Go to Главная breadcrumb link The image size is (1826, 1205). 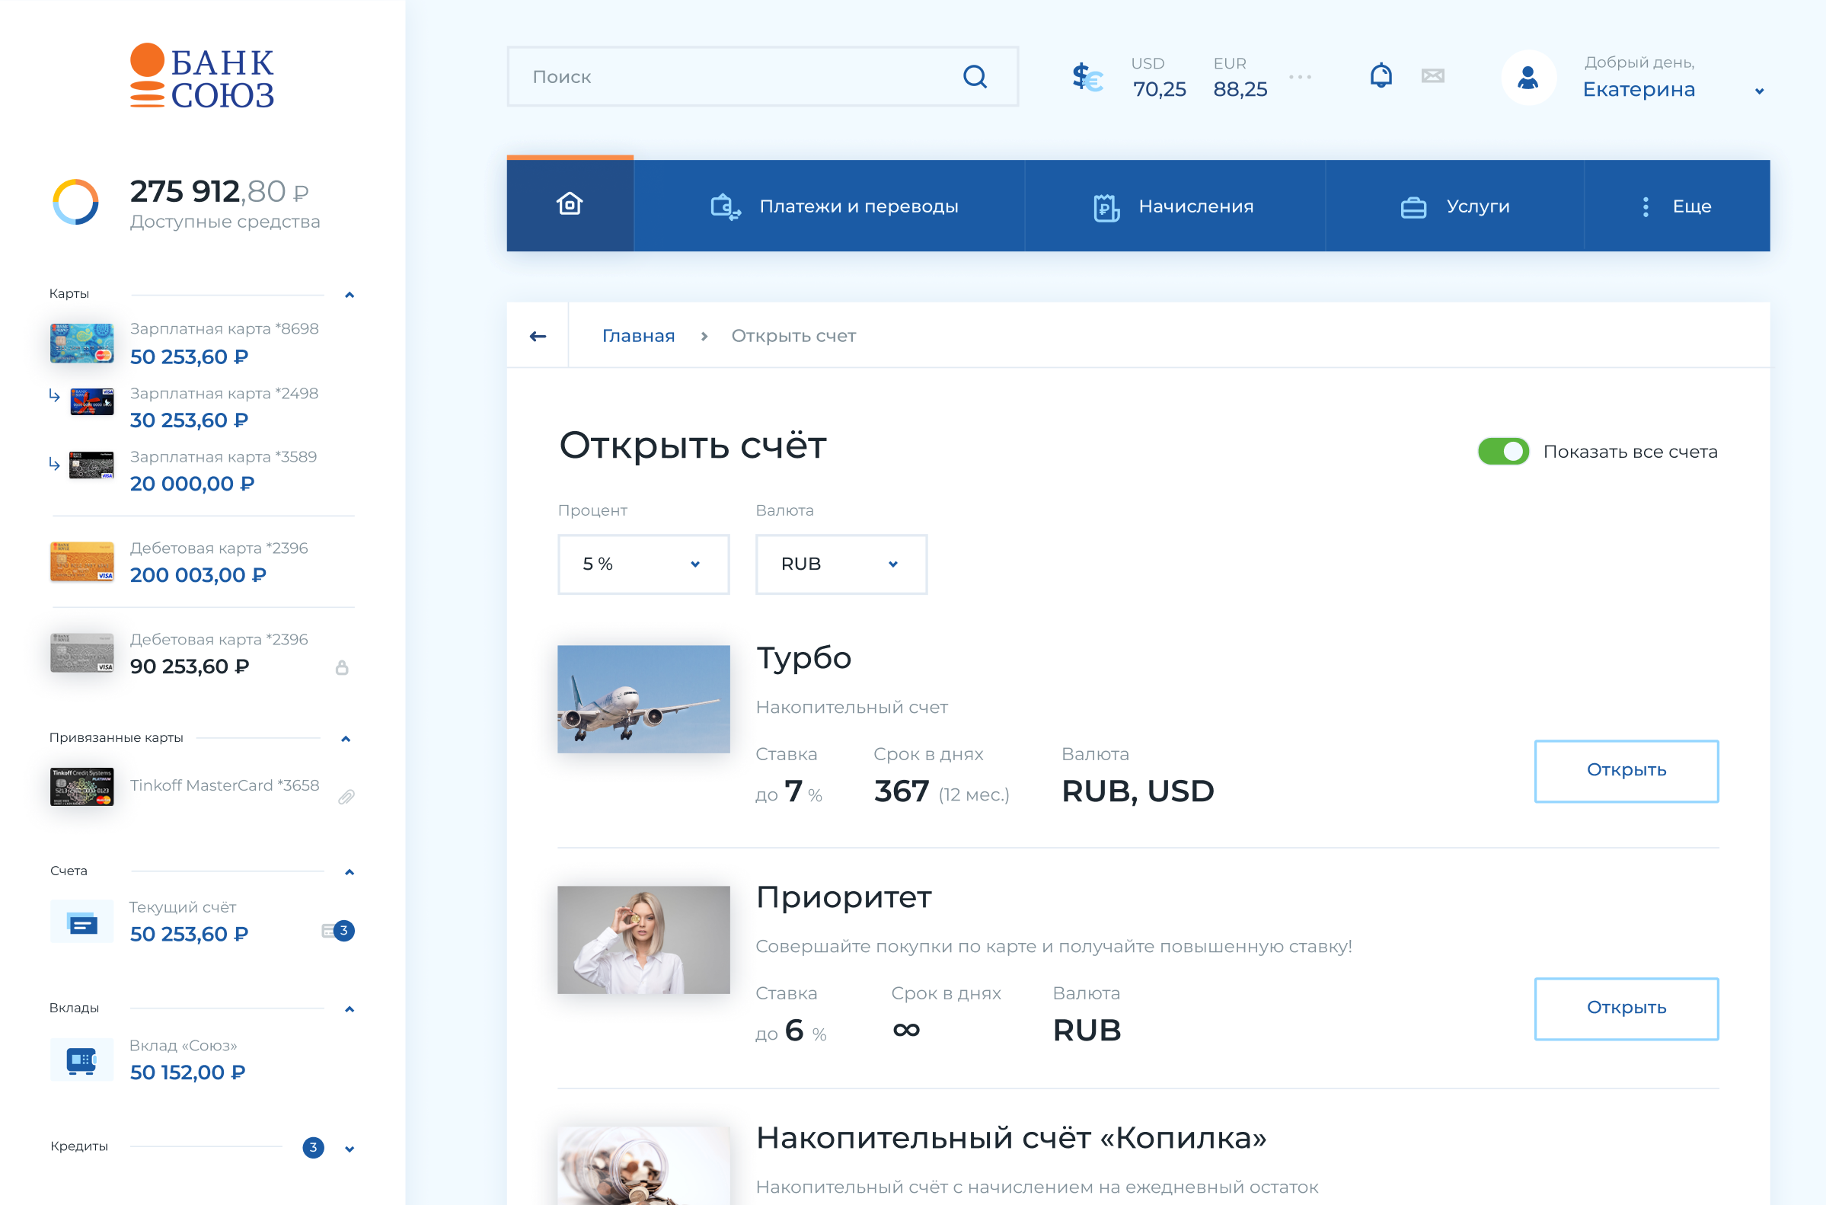(x=638, y=336)
